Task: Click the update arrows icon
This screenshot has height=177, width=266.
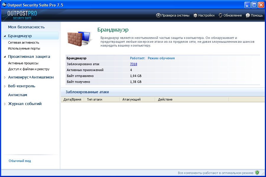Action: pyautogui.click(x=220, y=15)
